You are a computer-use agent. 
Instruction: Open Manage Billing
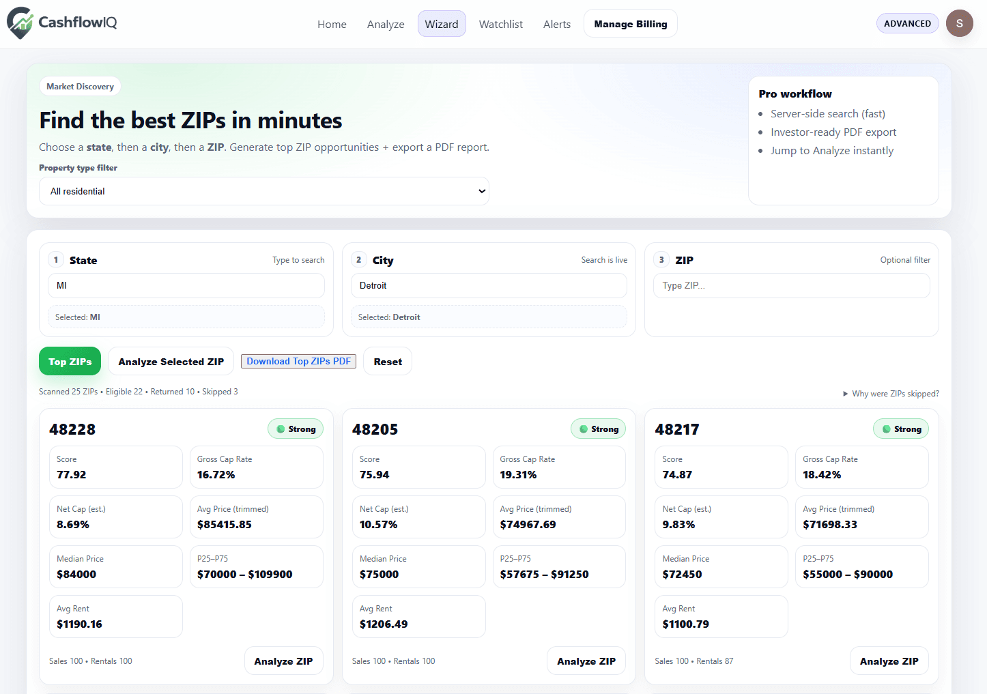click(x=630, y=23)
